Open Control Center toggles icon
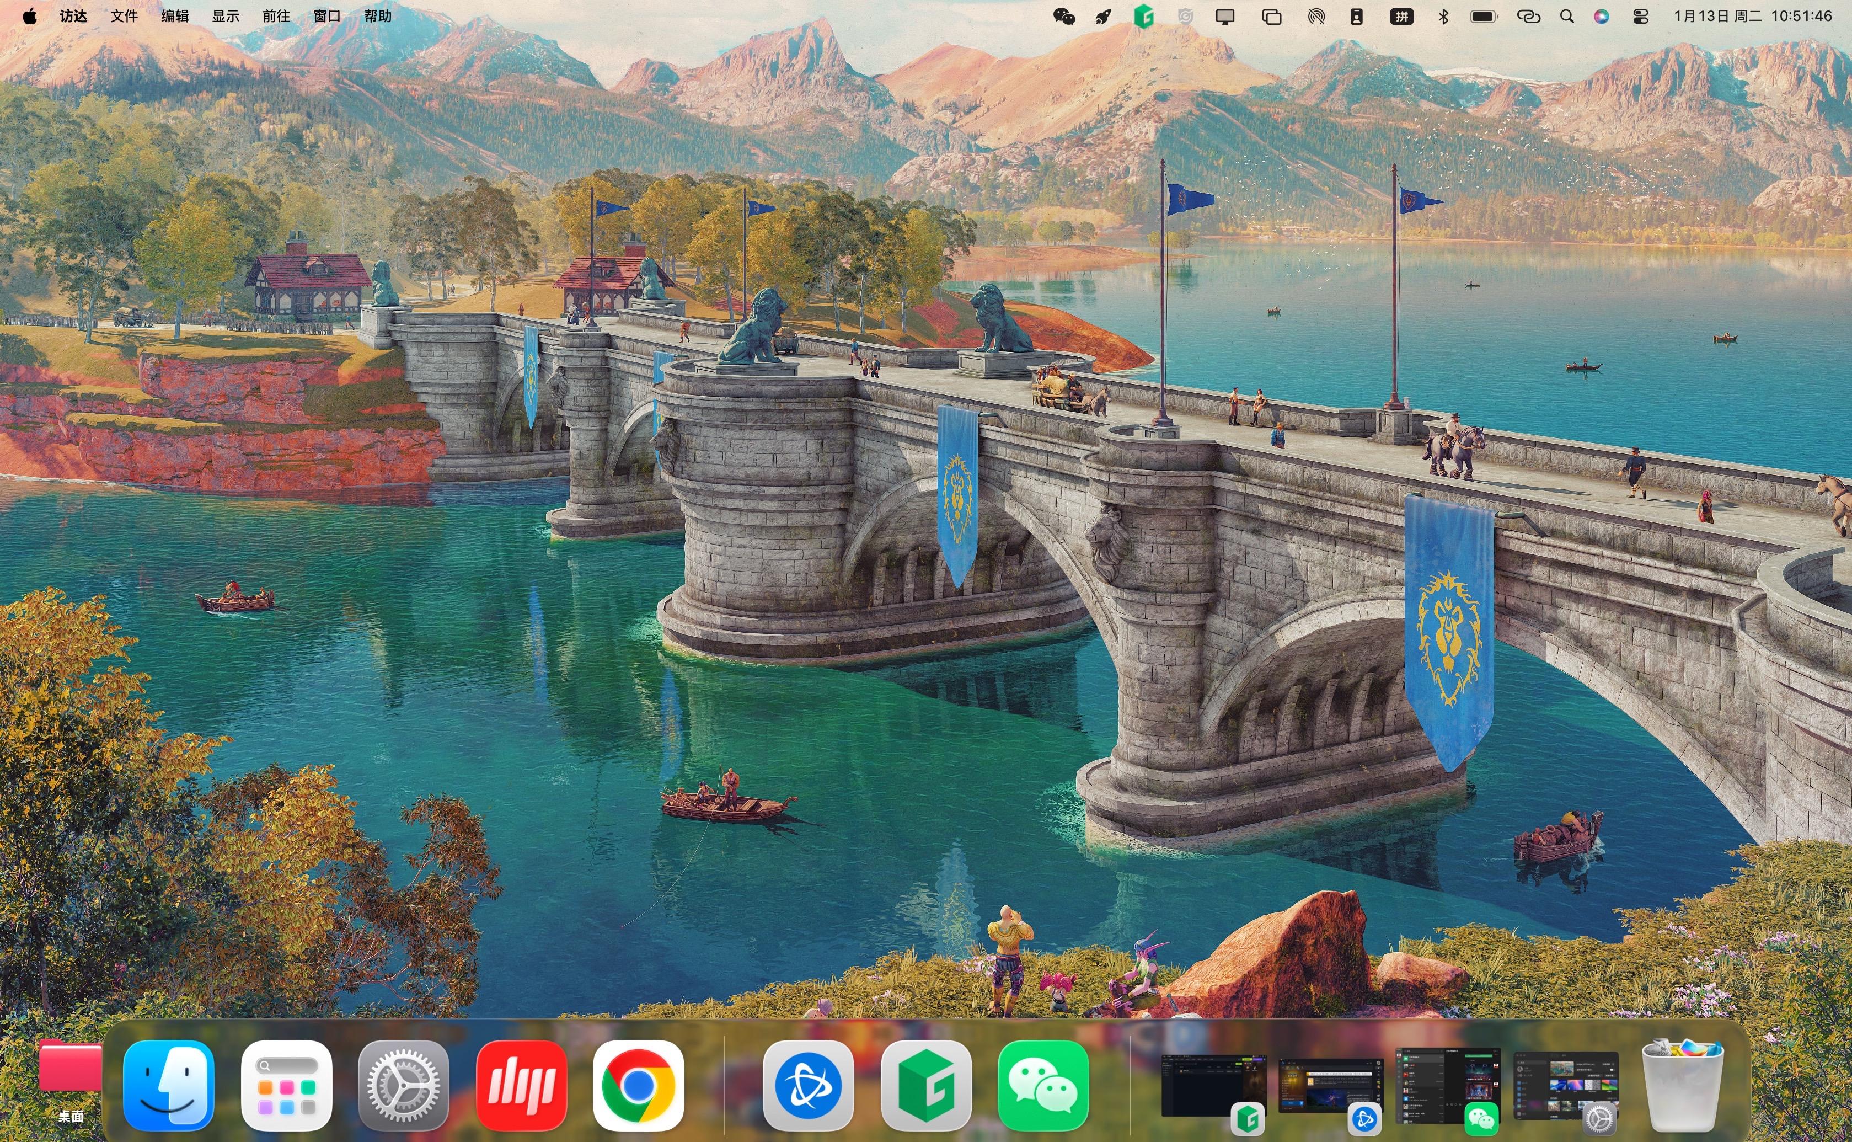 coord(1640,17)
